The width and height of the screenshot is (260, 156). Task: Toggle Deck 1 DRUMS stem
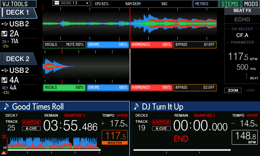(108, 45)
